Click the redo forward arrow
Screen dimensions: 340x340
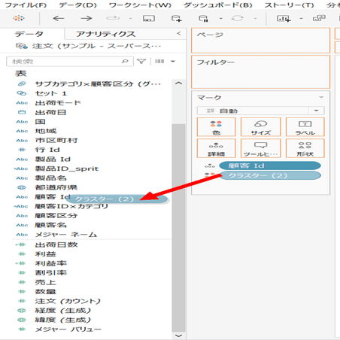(87, 18)
